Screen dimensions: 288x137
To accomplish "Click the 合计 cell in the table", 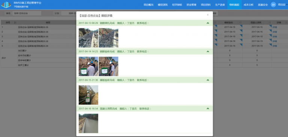I will (9, 58).
